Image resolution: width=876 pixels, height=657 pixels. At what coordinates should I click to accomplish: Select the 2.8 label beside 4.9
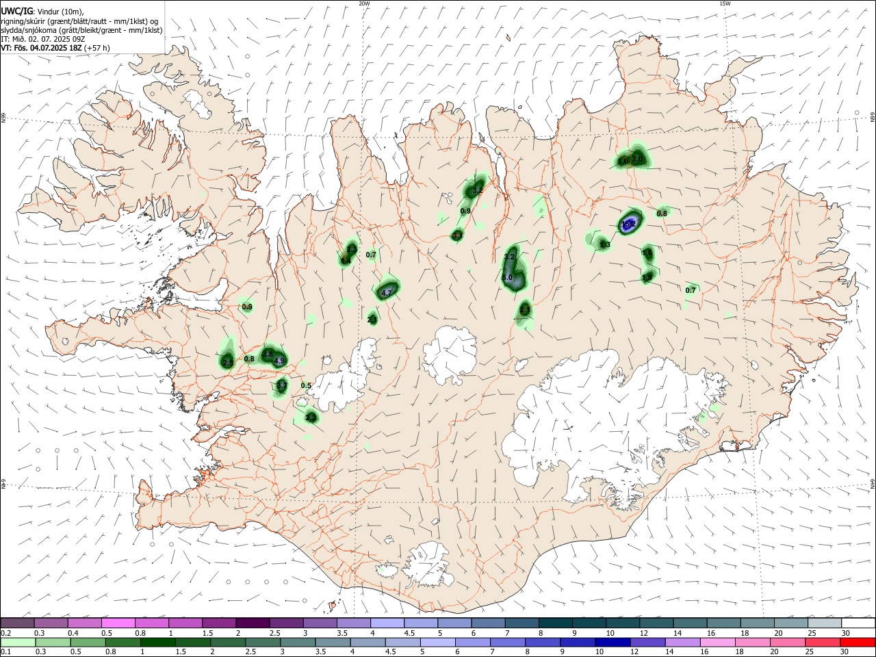[268, 354]
